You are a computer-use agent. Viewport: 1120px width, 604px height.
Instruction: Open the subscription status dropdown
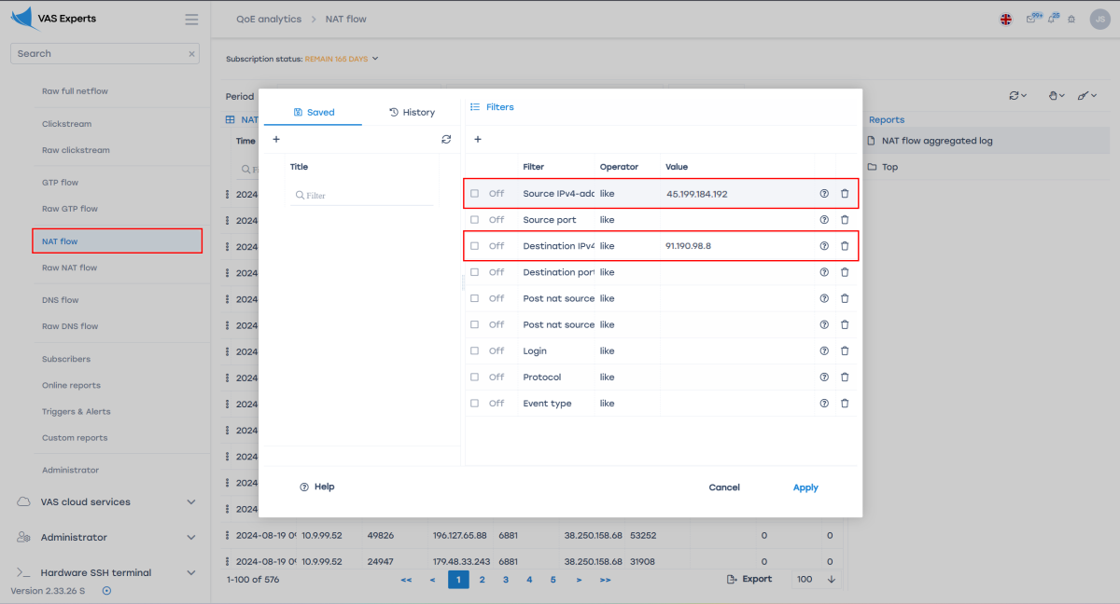click(x=375, y=59)
